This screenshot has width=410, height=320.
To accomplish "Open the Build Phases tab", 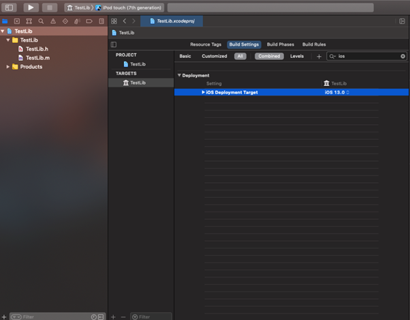I will [281, 44].
